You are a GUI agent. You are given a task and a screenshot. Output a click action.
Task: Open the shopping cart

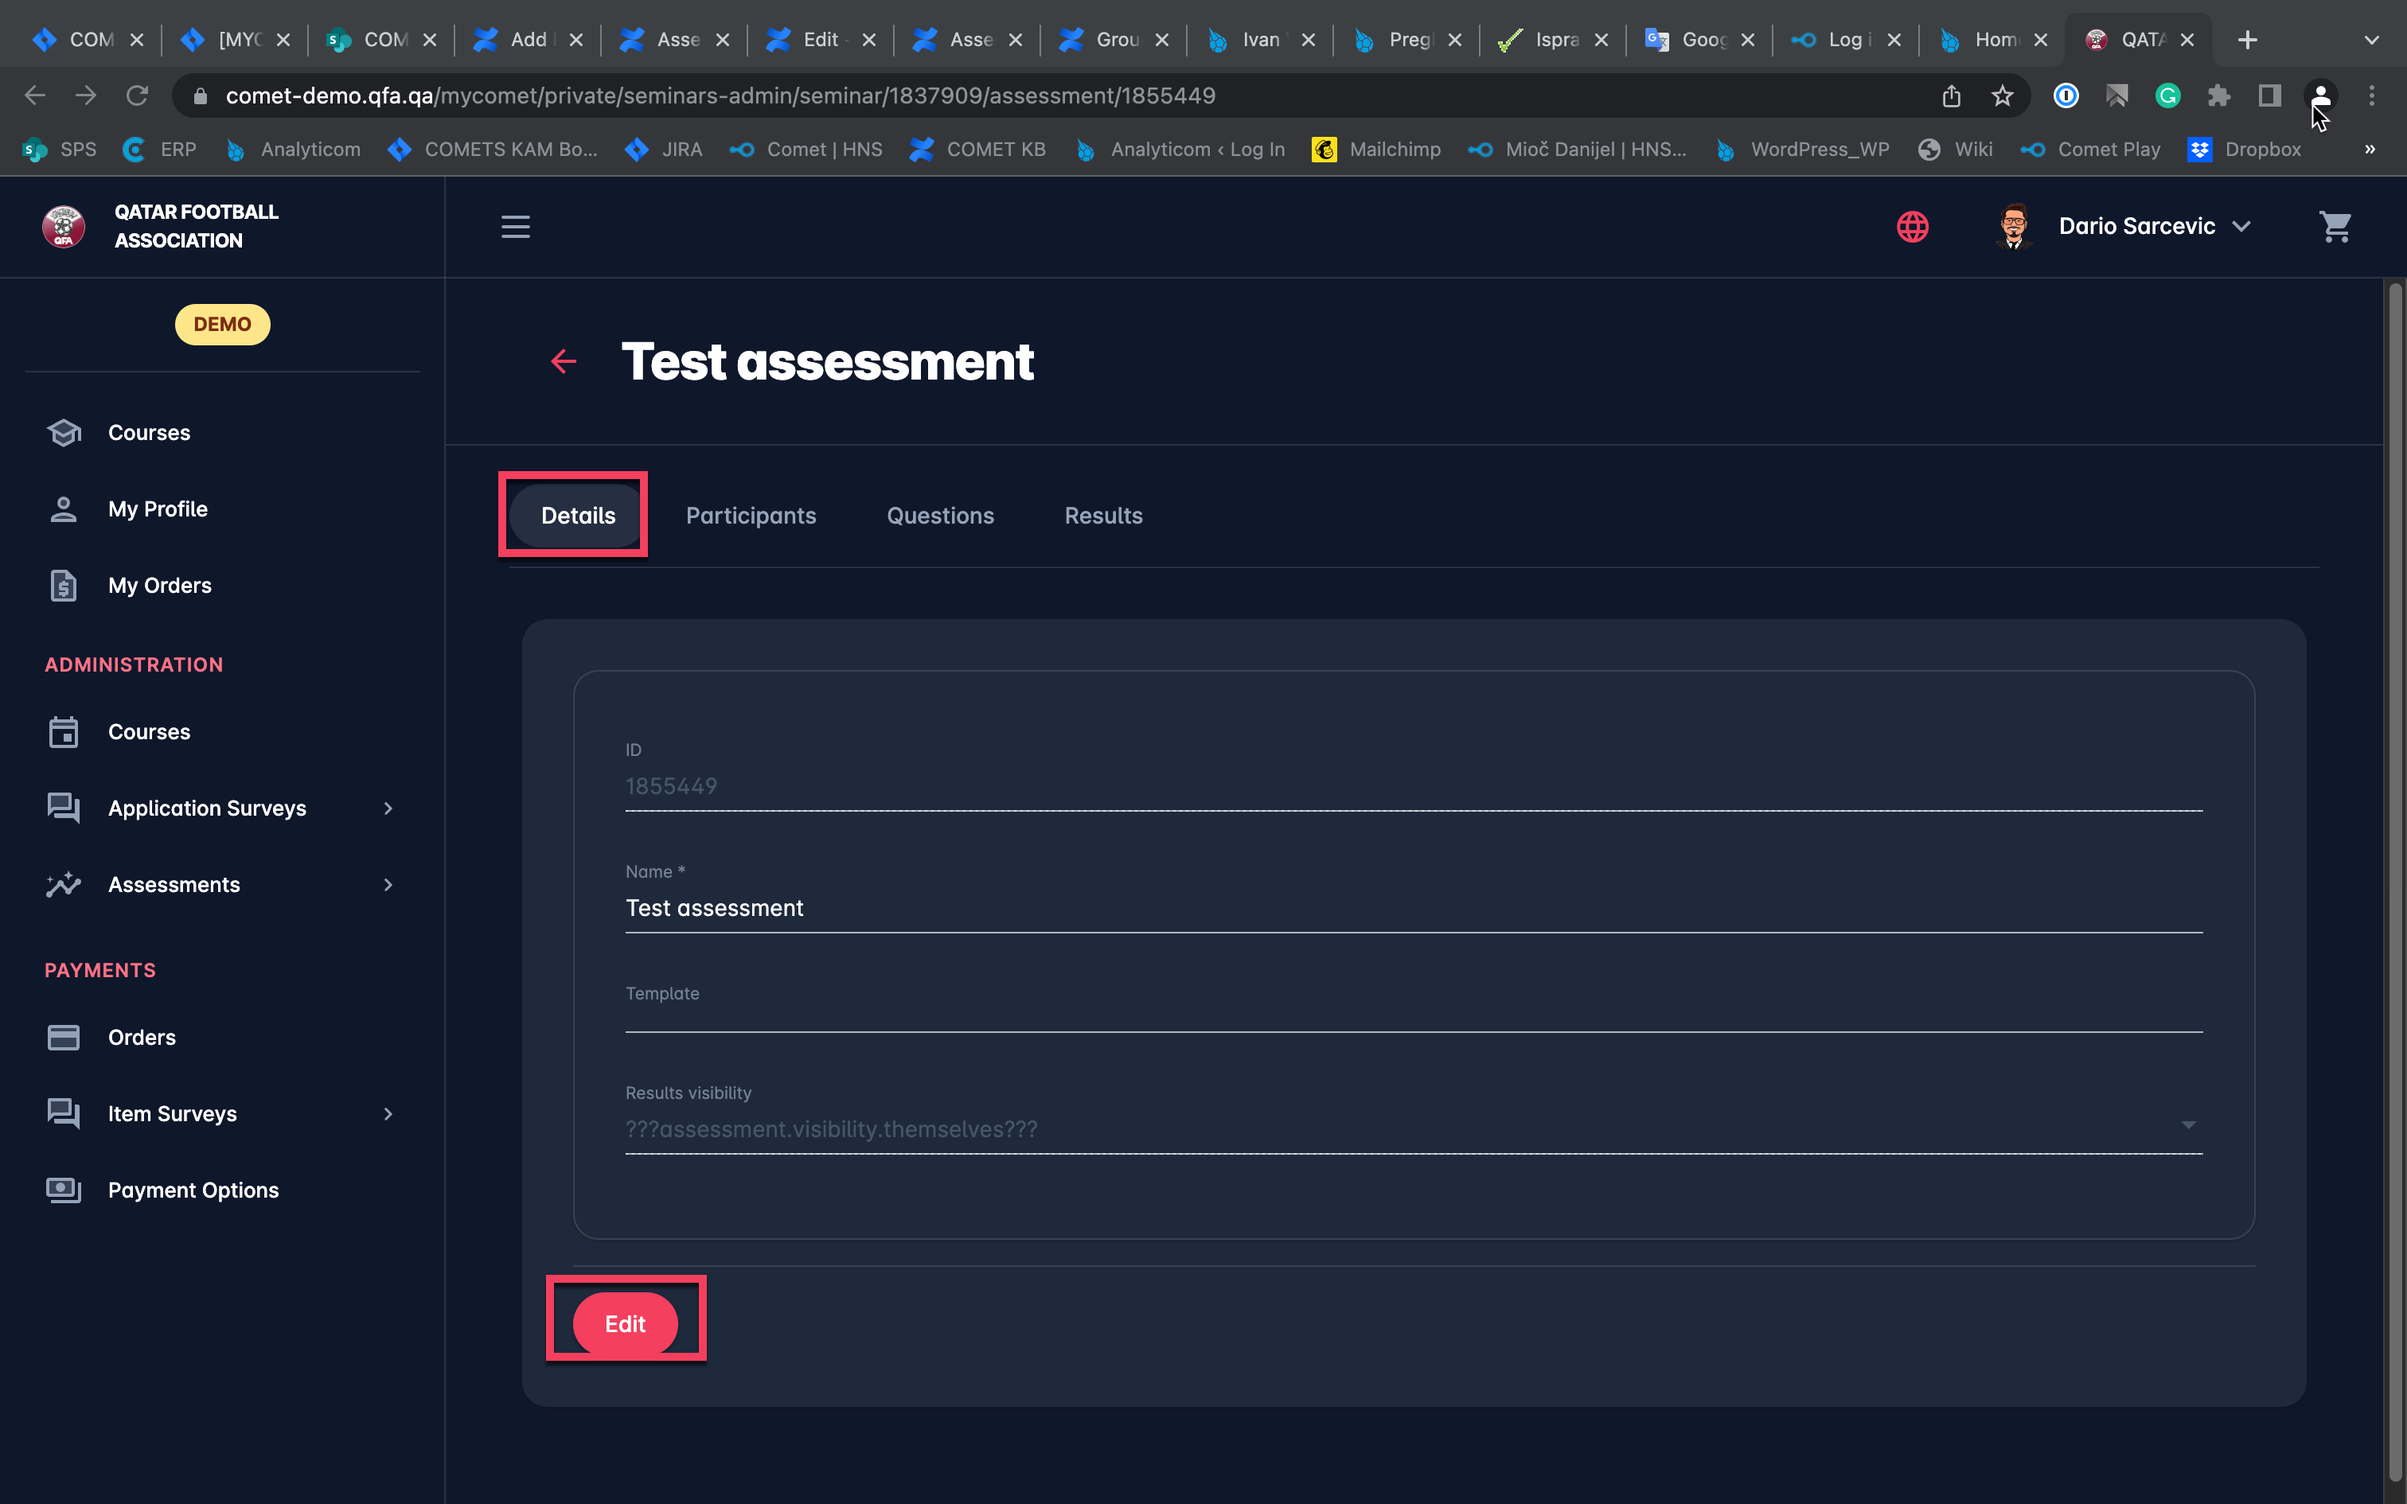pyautogui.click(x=2335, y=227)
